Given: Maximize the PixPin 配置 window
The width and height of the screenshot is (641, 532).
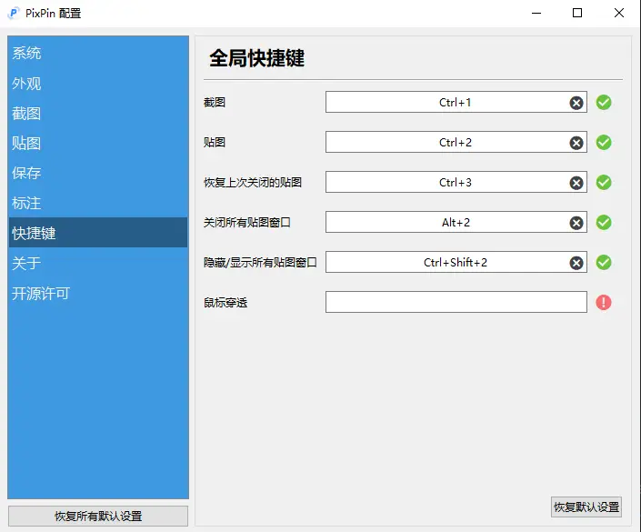Looking at the screenshot, I should tap(577, 13).
